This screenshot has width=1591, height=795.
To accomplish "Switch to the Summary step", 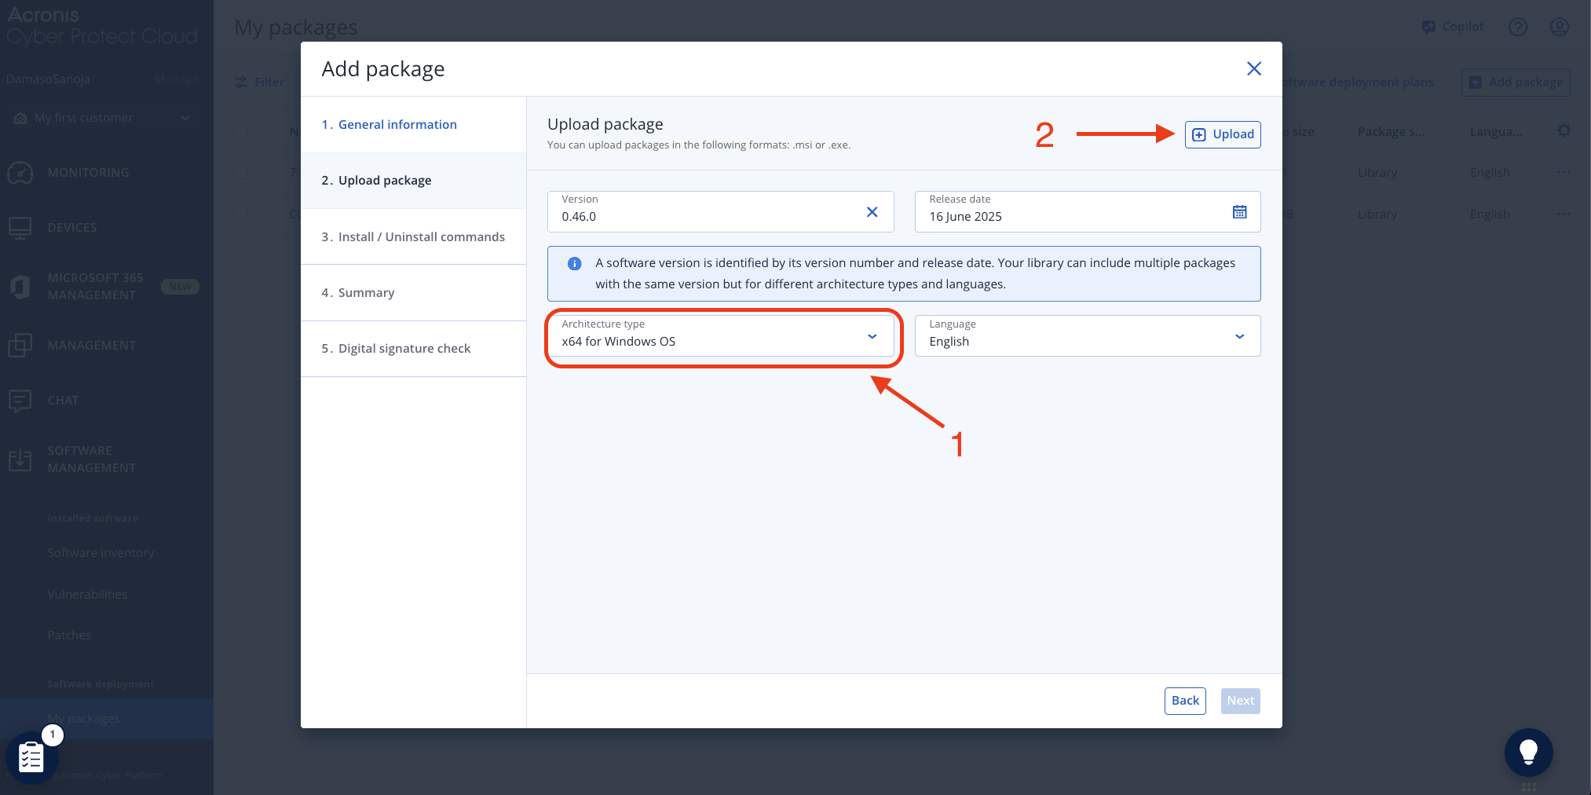I will (x=366, y=292).
